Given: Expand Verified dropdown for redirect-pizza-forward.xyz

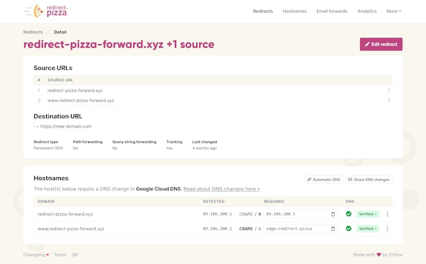Looking at the screenshot, I should [x=368, y=214].
